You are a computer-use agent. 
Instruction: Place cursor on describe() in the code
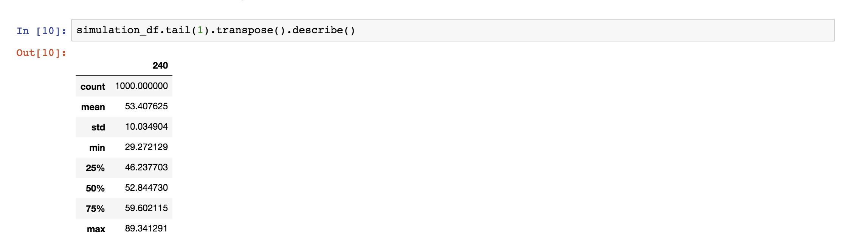(324, 30)
